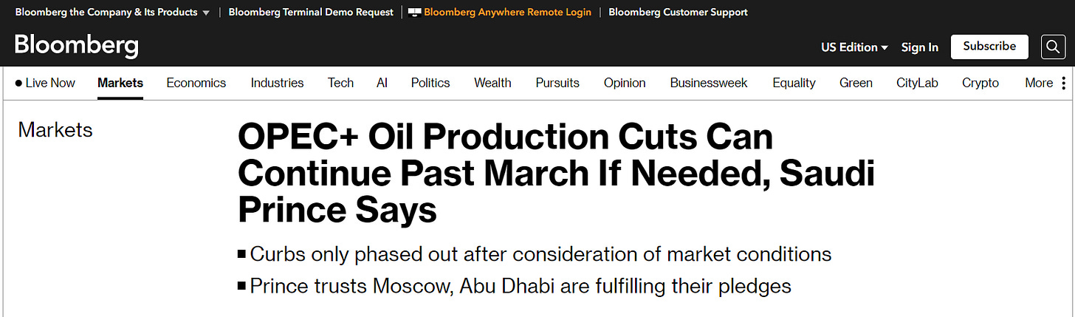The height and width of the screenshot is (317, 1075).
Task: Switch to the Tech section
Action: coord(340,83)
